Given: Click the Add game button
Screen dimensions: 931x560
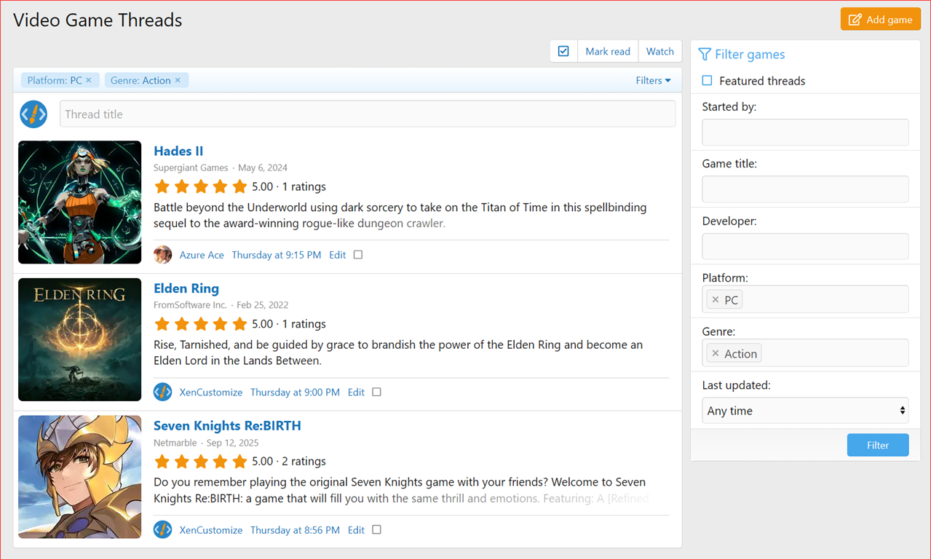Looking at the screenshot, I should 880,20.
